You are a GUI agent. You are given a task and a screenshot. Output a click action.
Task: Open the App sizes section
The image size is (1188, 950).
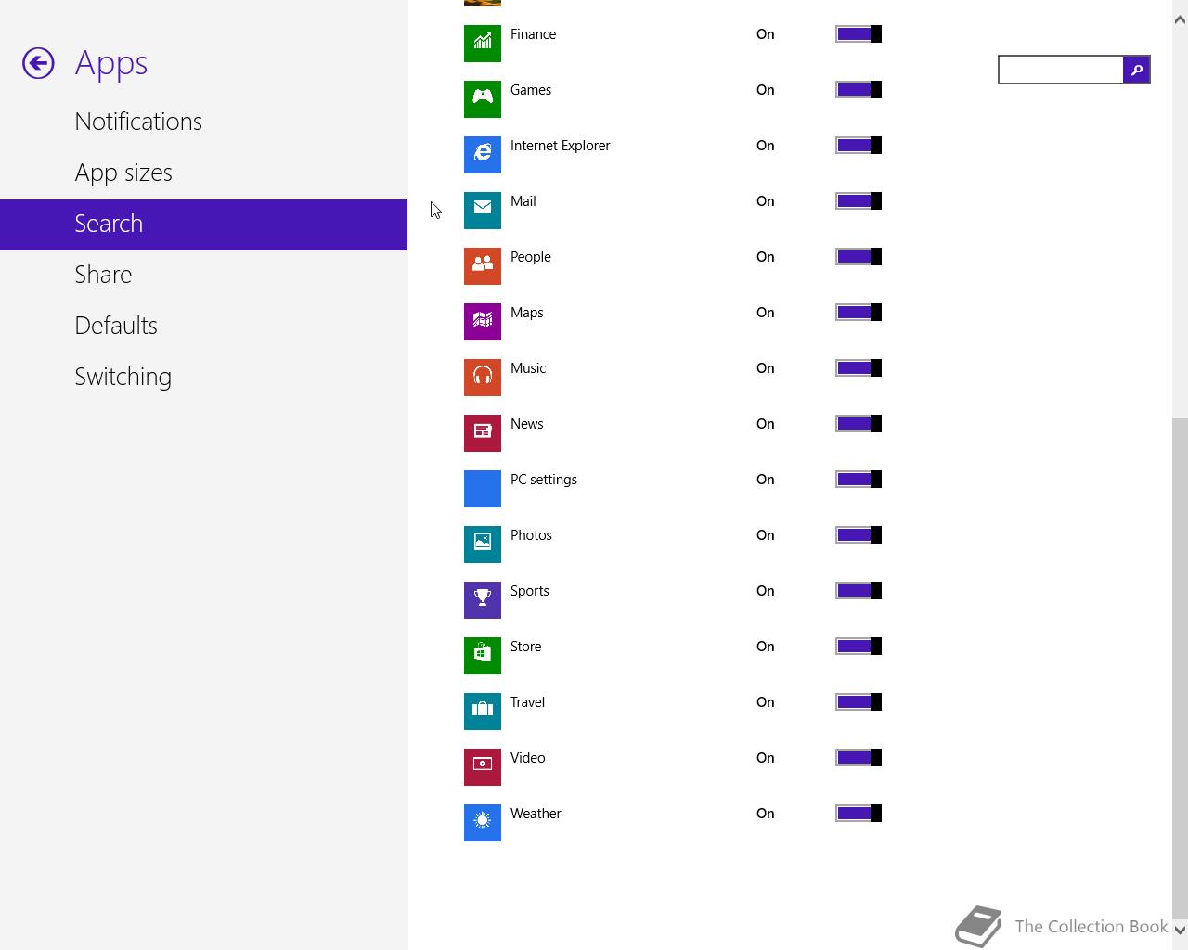click(x=203, y=173)
